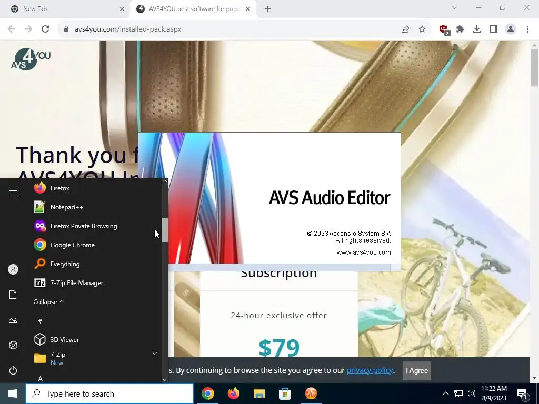This screenshot has width=539, height=404.
Task: Open Firefox Private Browsing in Start menu
Action: tap(75, 226)
